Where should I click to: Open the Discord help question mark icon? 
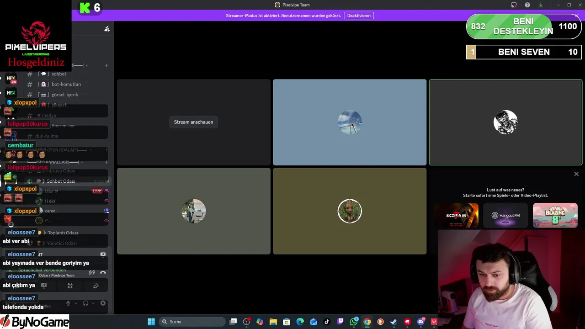527,5
